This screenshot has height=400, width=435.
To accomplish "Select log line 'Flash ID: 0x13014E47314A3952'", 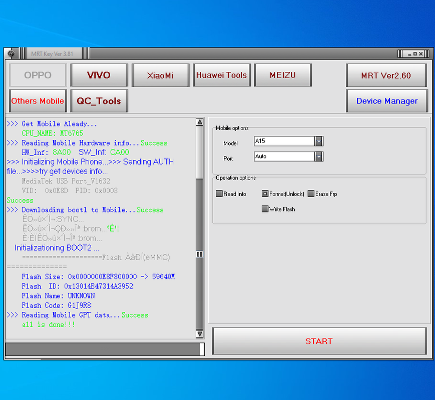I will pyautogui.click(x=78, y=286).
